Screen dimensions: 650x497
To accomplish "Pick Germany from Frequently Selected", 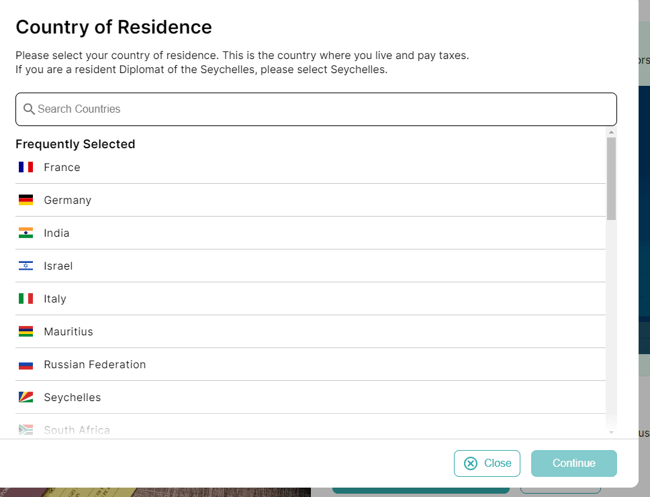I will click(310, 200).
